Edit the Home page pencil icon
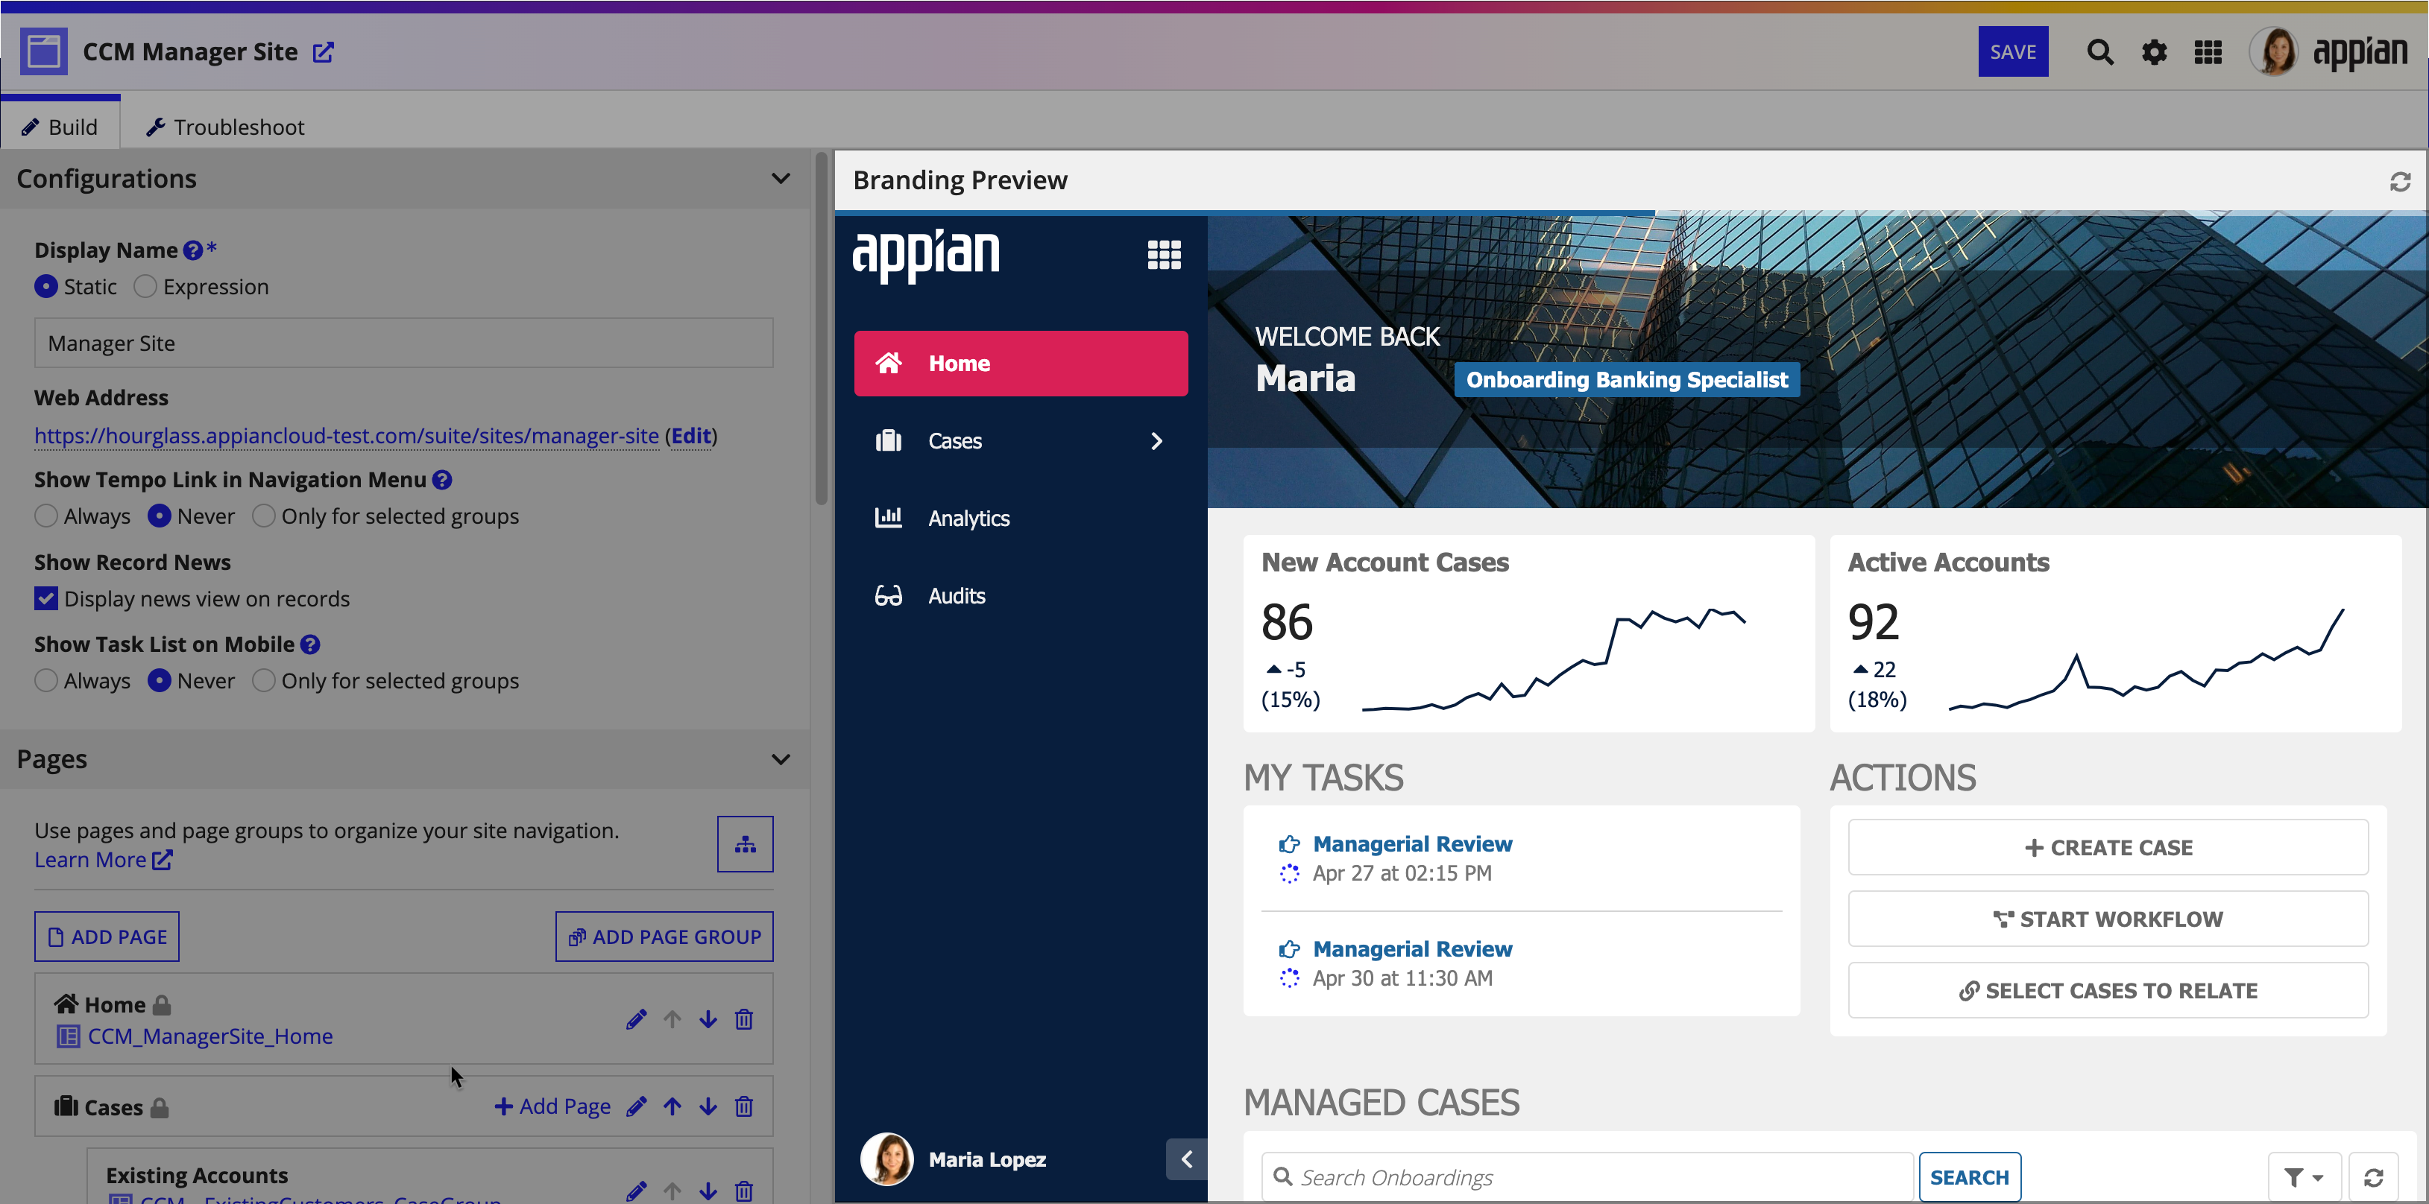 tap(637, 1019)
